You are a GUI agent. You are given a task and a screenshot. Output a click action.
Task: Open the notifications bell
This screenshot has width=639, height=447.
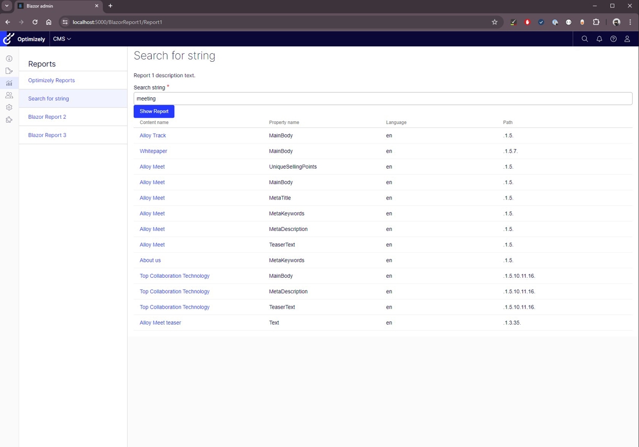599,38
